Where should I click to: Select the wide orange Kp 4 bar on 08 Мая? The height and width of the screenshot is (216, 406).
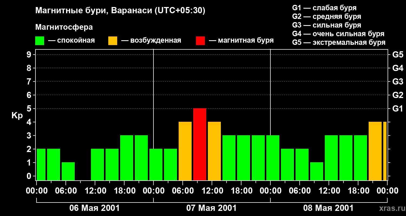[x=375, y=151]
